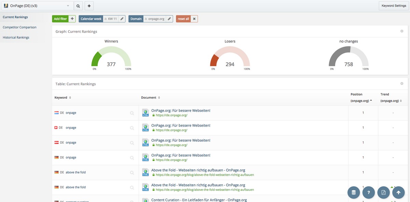Click magnifier icon in Netherlands-flag onpage row
This screenshot has height=202, width=410.
132,113
